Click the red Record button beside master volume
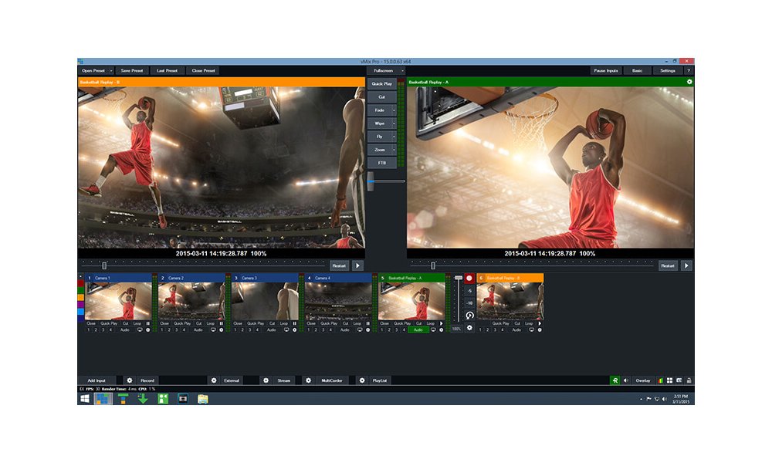The width and height of the screenshot is (772, 463). 469,278
